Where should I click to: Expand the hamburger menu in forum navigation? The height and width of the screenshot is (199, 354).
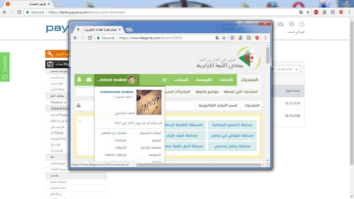click(165, 80)
